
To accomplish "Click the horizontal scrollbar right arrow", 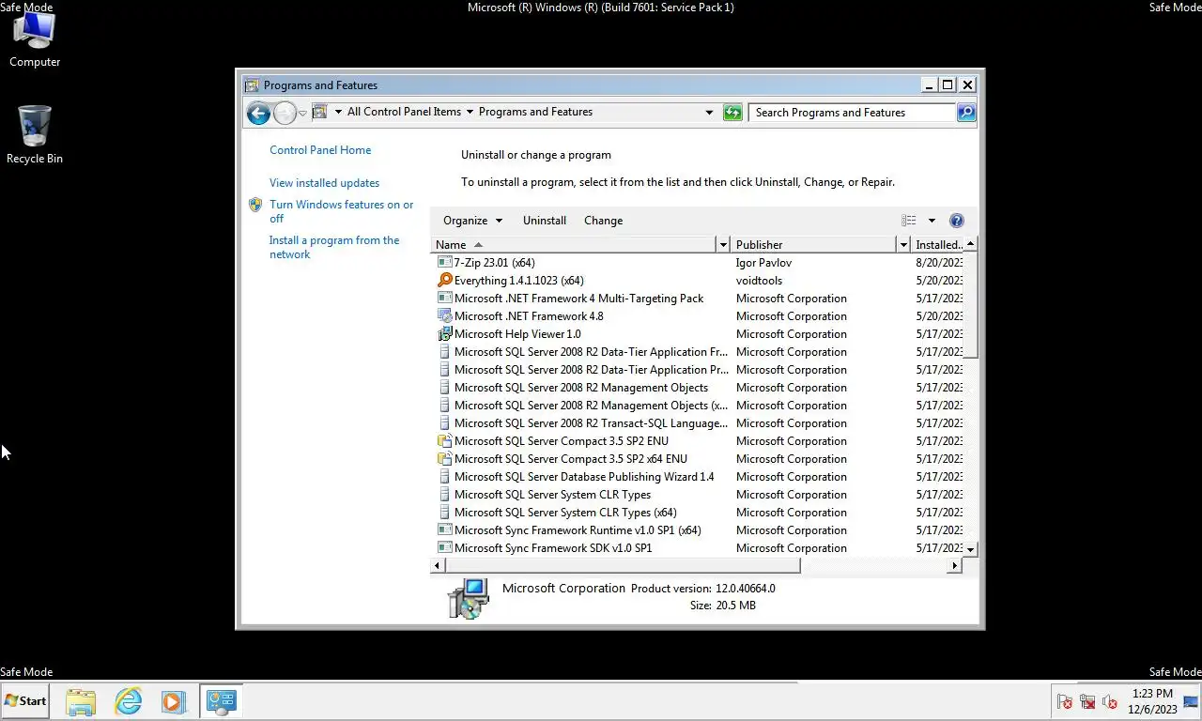I will pyautogui.click(x=955, y=566).
